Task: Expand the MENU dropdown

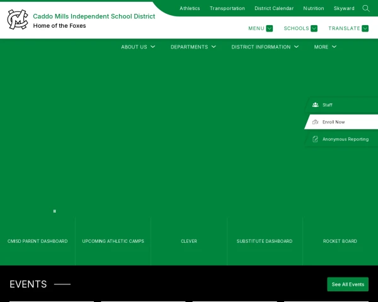Action: (x=260, y=28)
